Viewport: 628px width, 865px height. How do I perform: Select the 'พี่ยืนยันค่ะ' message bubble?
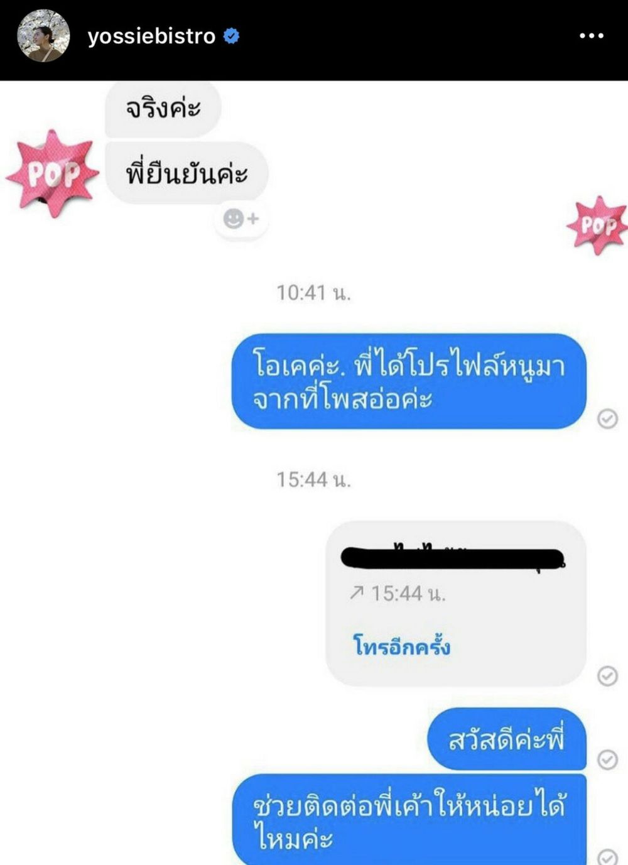[x=187, y=173]
